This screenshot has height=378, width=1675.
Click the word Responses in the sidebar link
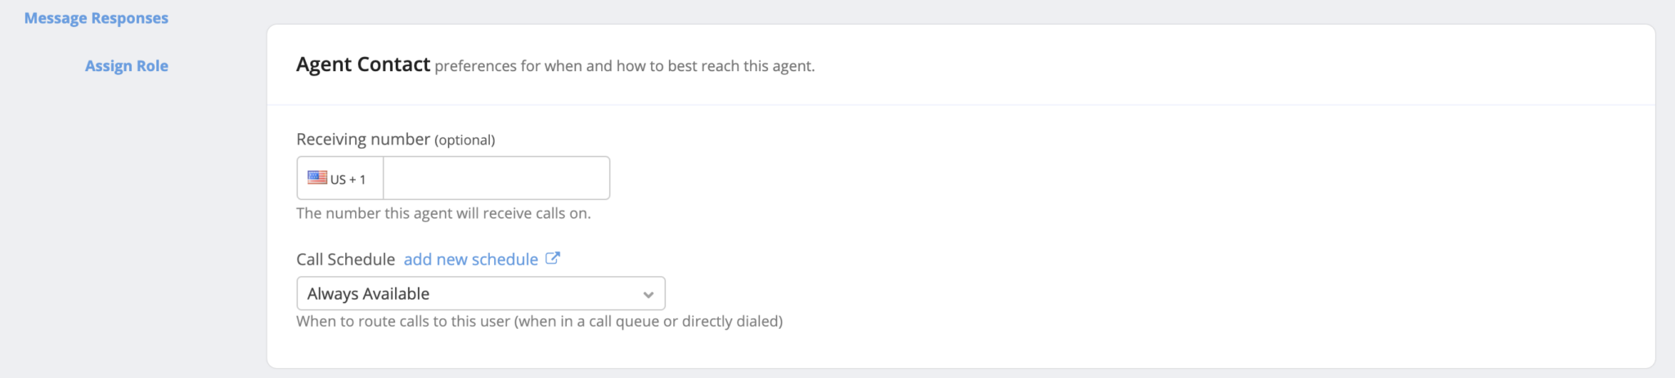[130, 18]
